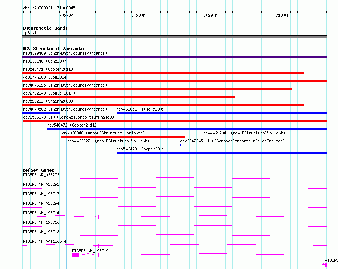Click the 70970k ruler tick label
The width and height of the screenshot is (338, 269).
(66, 15)
